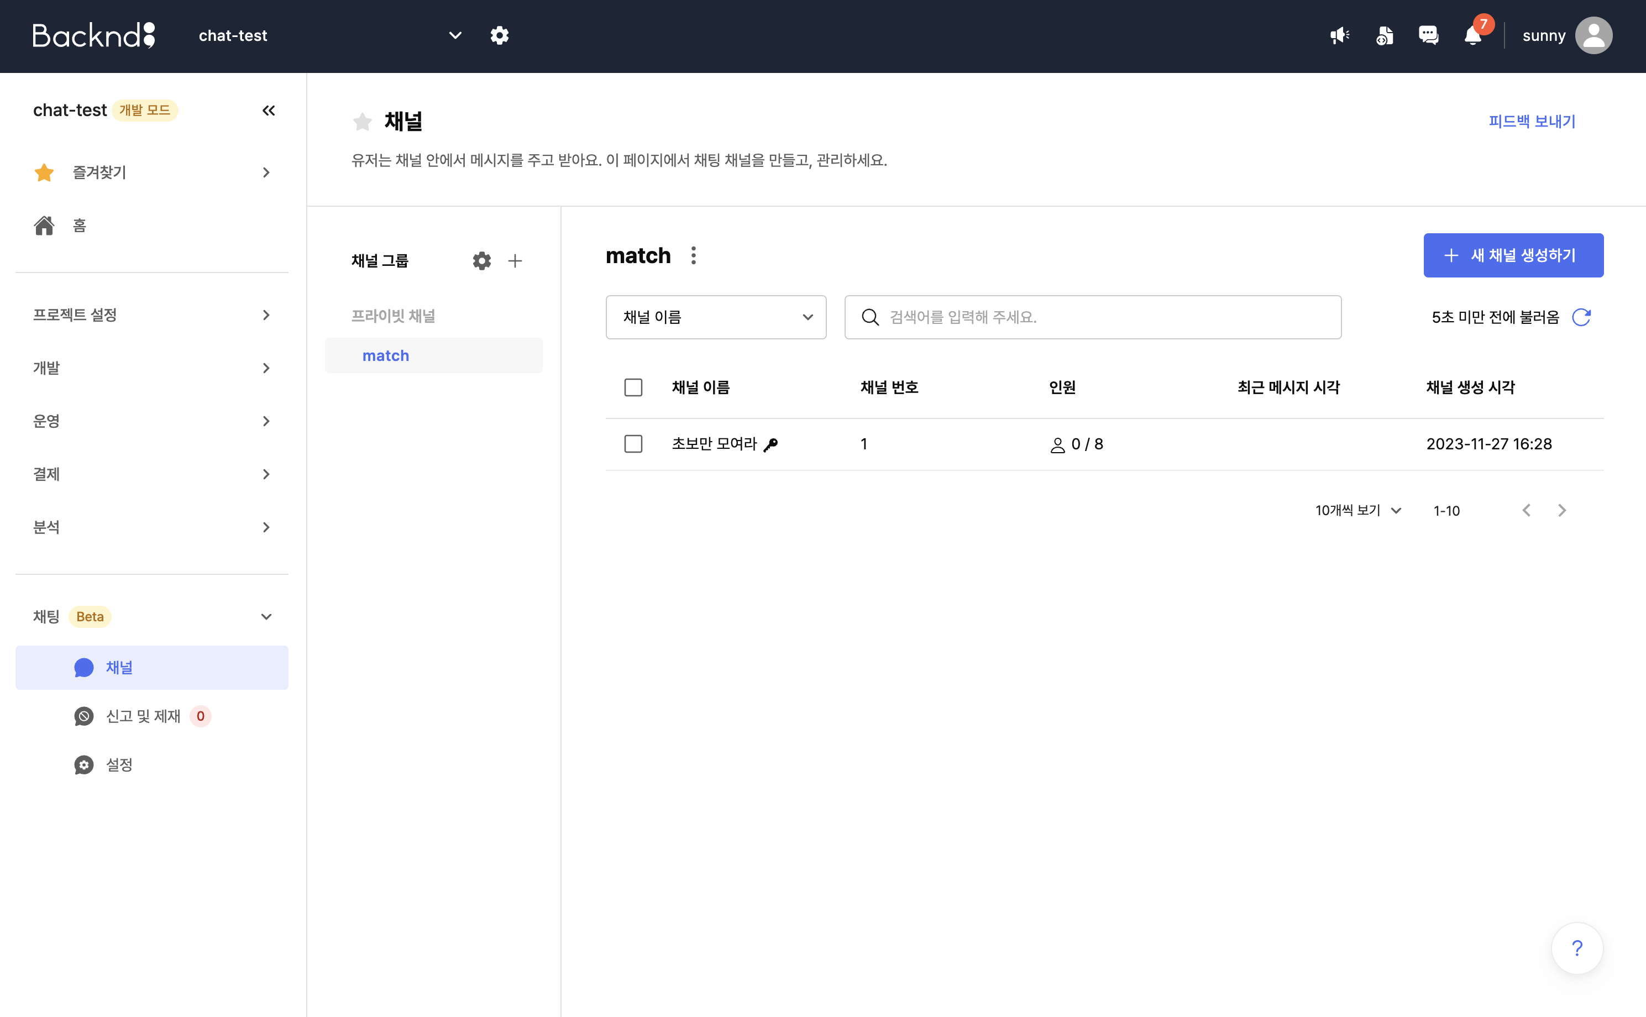Click the 채널 chat bubble icon in sidebar
The width and height of the screenshot is (1646, 1017).
(84, 668)
